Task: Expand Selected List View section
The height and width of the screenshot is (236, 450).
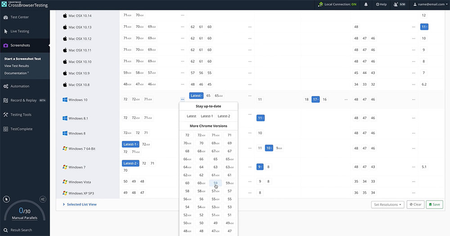Action: (x=80, y=205)
